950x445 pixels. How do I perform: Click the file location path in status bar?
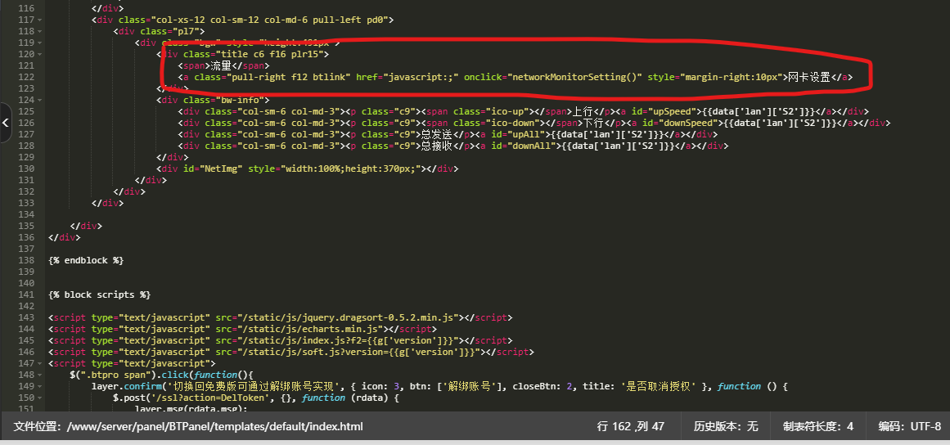tap(188, 426)
